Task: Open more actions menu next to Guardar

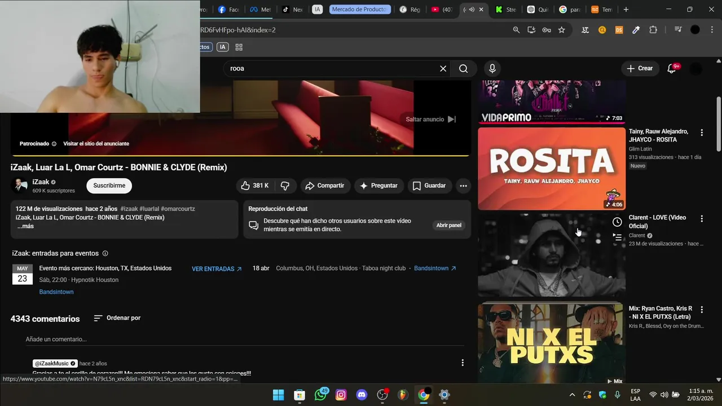Action: click(x=463, y=186)
